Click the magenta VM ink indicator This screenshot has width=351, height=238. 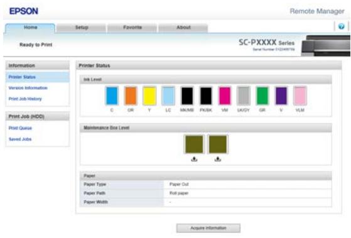(x=225, y=96)
